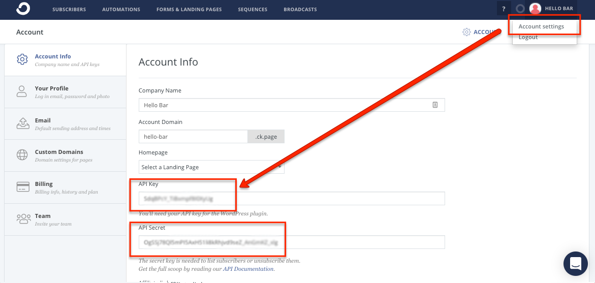The image size is (595, 283).
Task: Open the Automations menu
Action: (121, 9)
